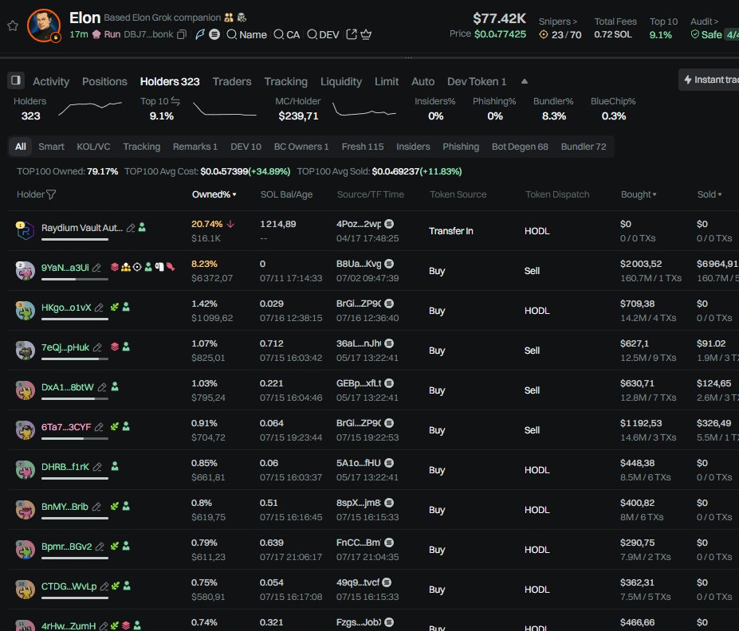Toggle the side panel layout icon
The height and width of the screenshot is (631, 739).
(16, 80)
